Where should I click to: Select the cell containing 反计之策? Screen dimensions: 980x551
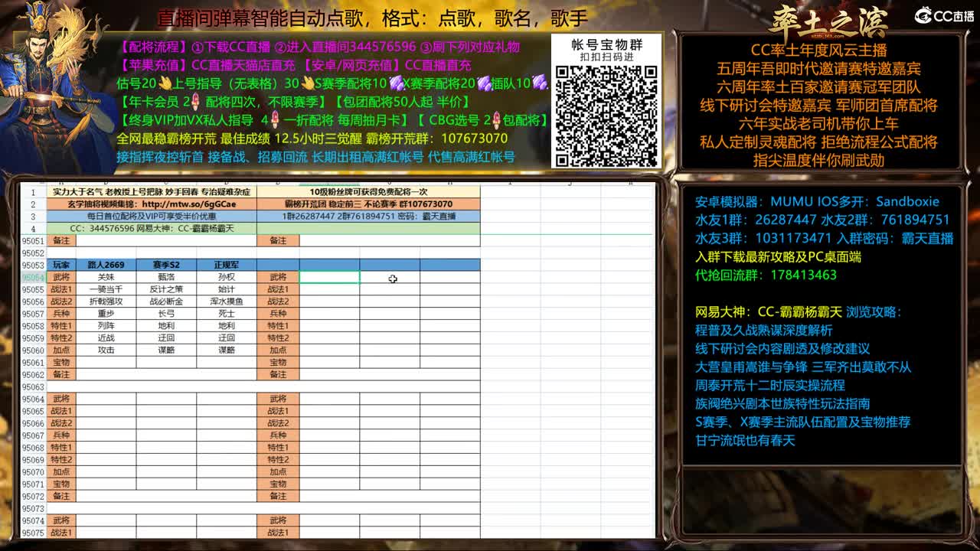(166, 289)
